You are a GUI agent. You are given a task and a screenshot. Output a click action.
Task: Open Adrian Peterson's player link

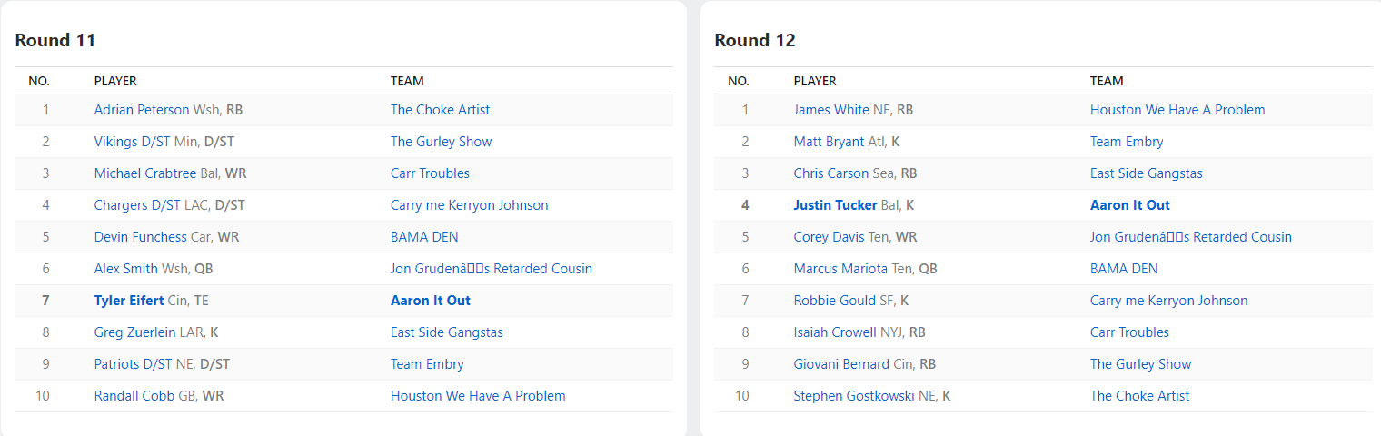coord(142,110)
